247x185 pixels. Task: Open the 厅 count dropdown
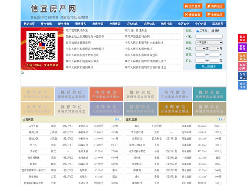[x=214, y=49]
